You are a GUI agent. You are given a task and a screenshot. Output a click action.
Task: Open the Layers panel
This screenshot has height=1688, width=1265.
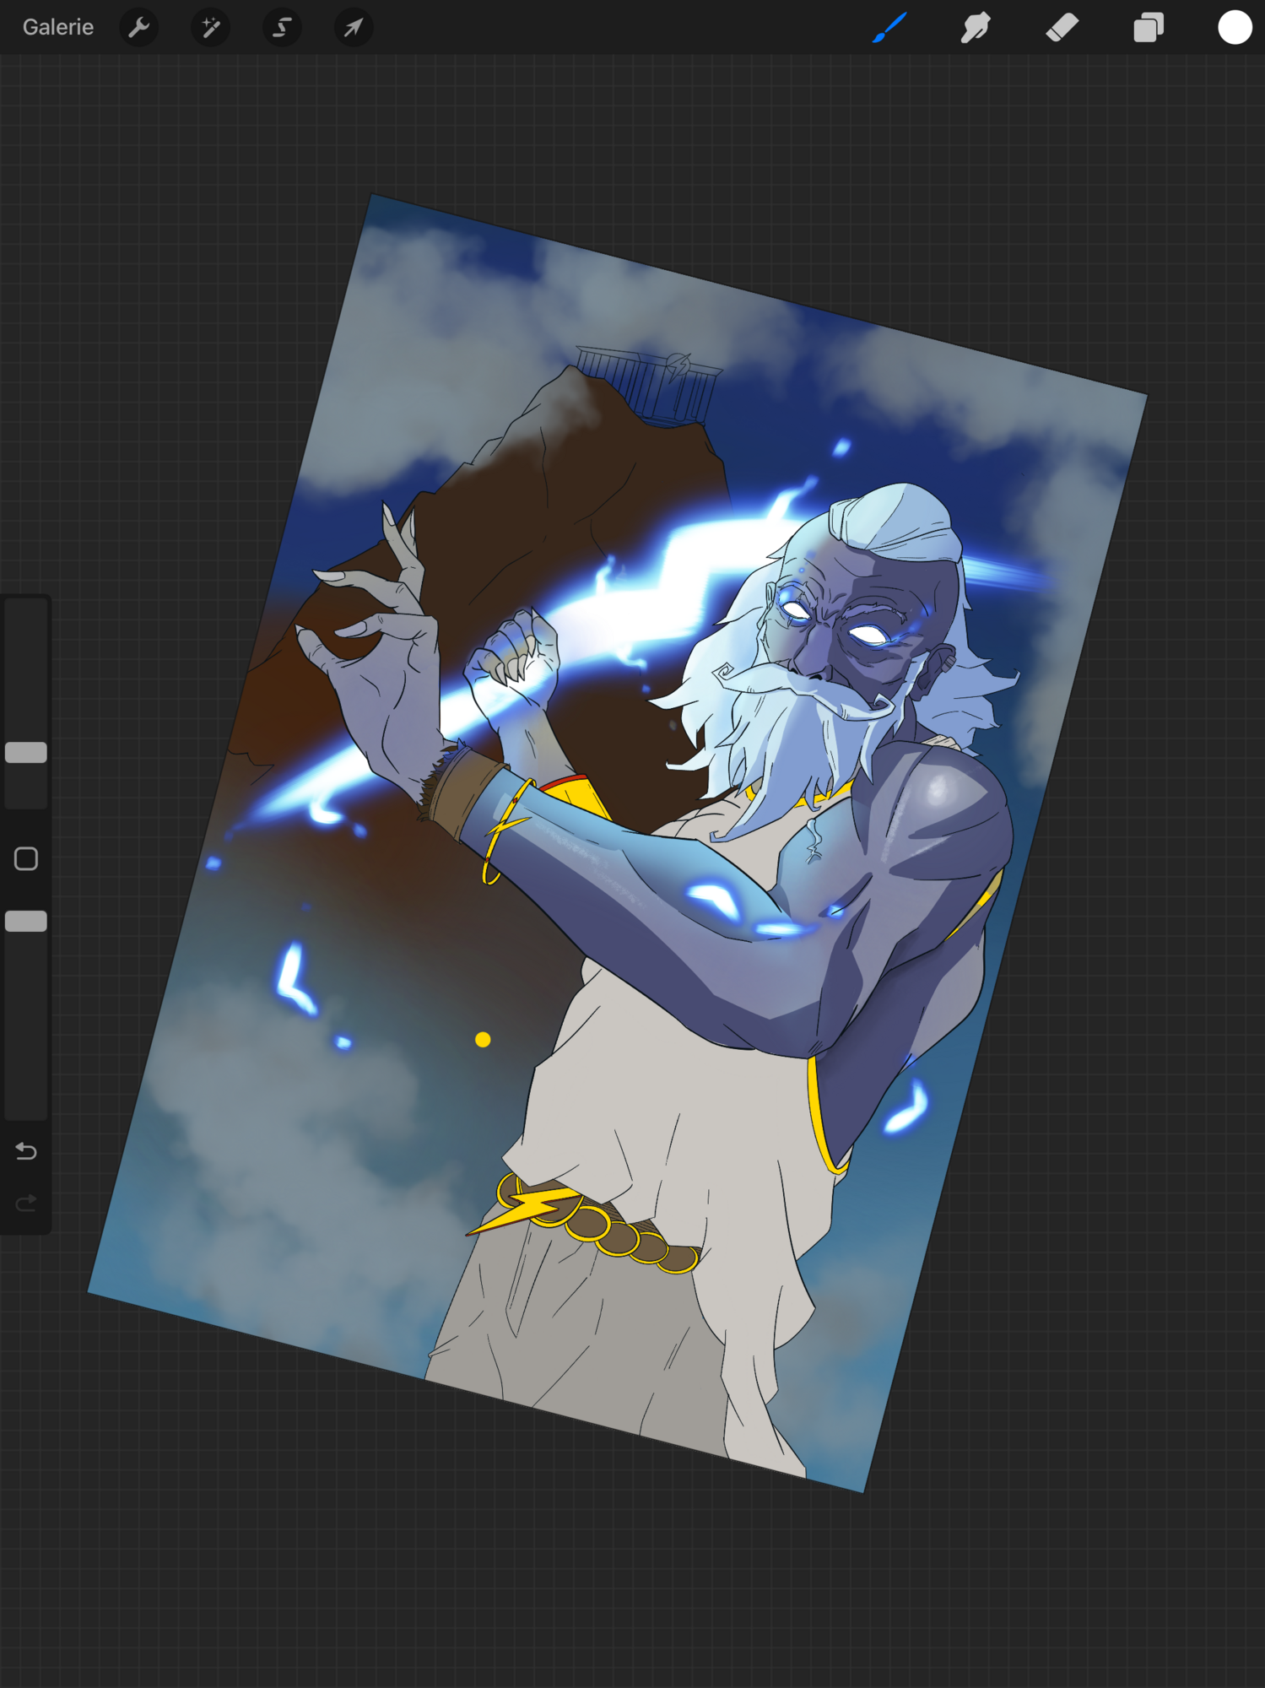[x=1148, y=28]
